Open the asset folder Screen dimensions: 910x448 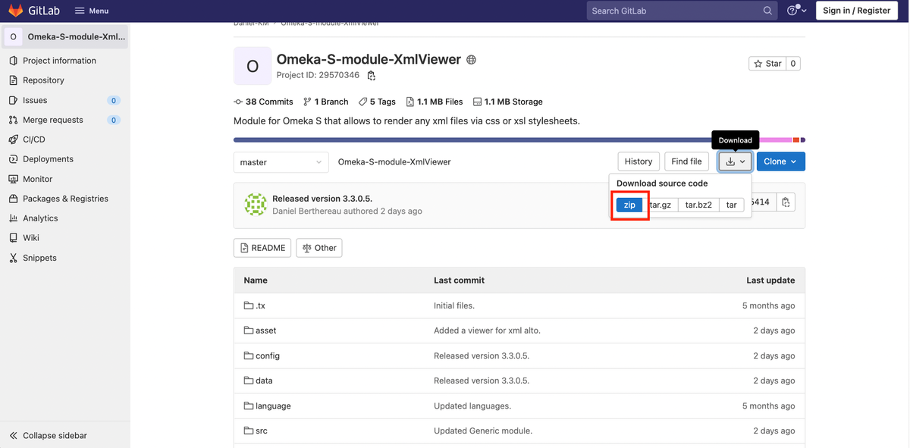pyautogui.click(x=265, y=331)
